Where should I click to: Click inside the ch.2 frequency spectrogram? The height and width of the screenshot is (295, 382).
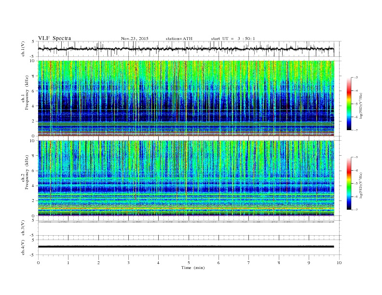186,178
